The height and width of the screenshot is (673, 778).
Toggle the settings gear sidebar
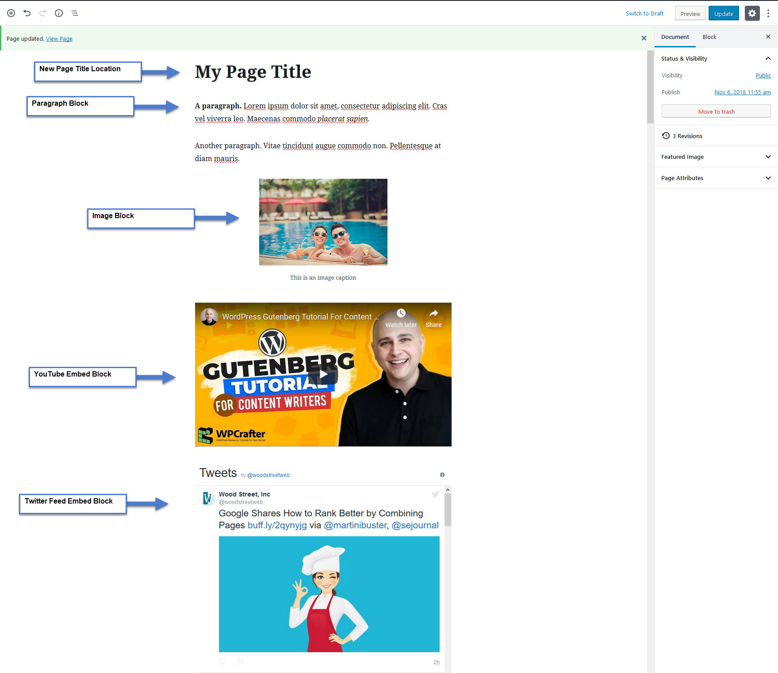pyautogui.click(x=752, y=13)
